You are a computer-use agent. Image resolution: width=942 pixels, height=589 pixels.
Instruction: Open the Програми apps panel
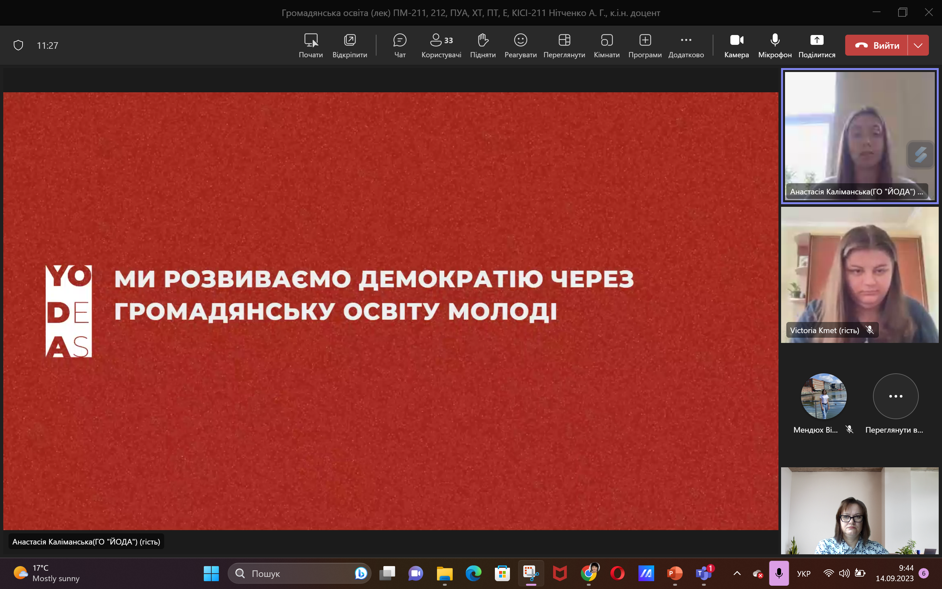[x=645, y=45]
